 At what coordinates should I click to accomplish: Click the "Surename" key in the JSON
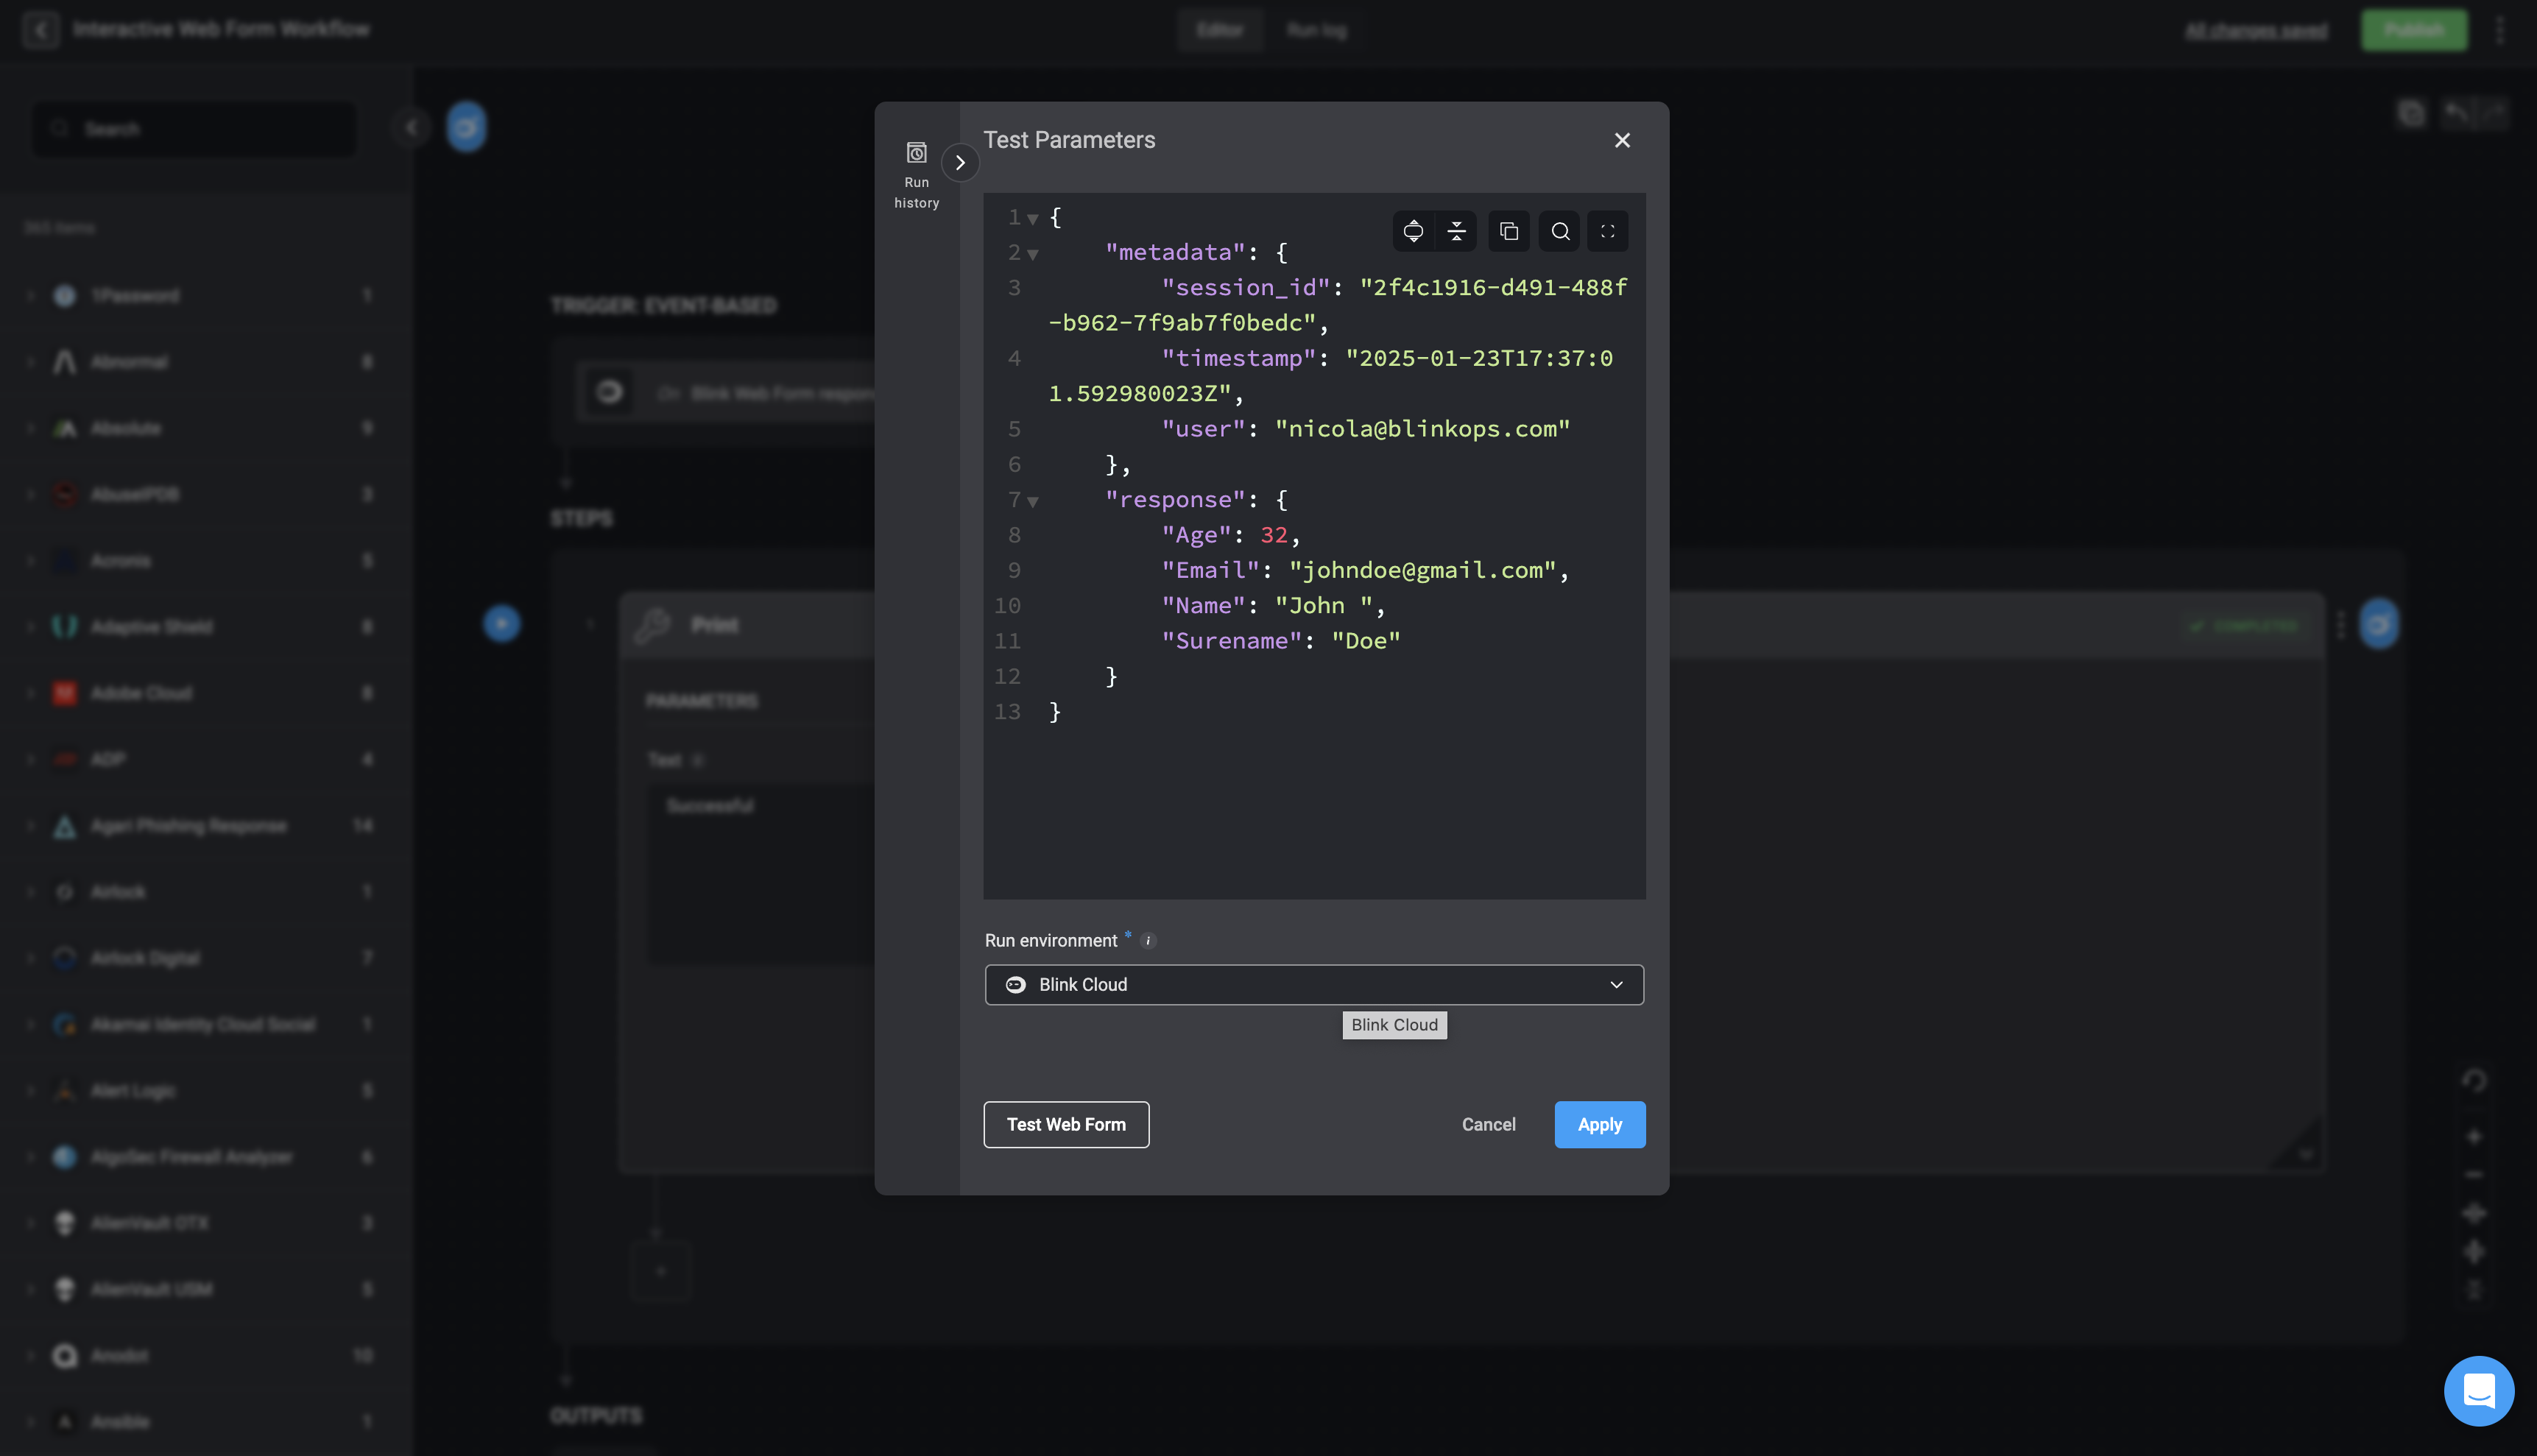tap(1231, 641)
